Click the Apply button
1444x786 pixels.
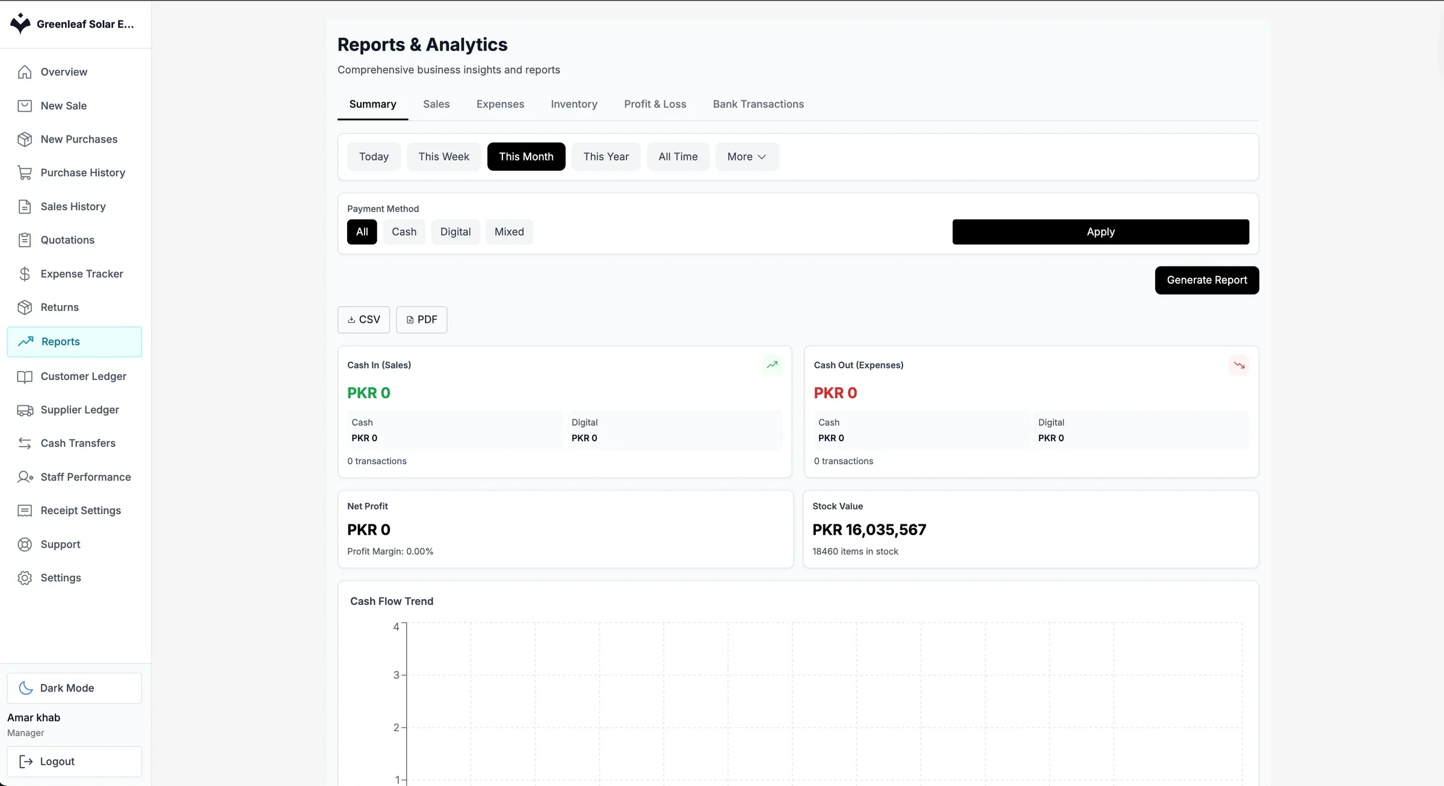(x=1100, y=232)
